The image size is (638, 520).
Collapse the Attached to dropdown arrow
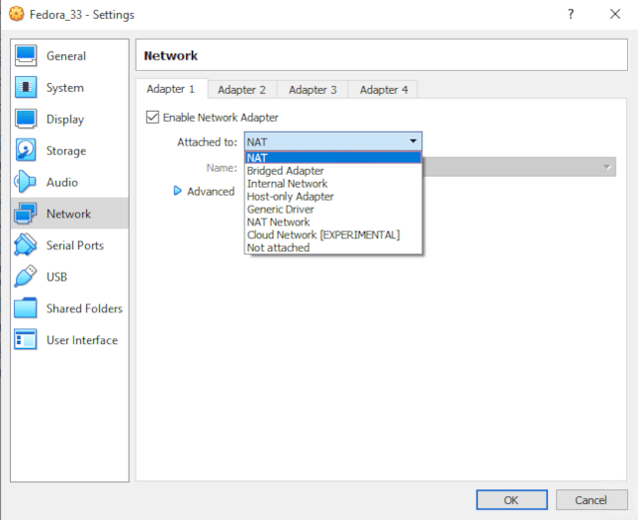[x=413, y=141]
